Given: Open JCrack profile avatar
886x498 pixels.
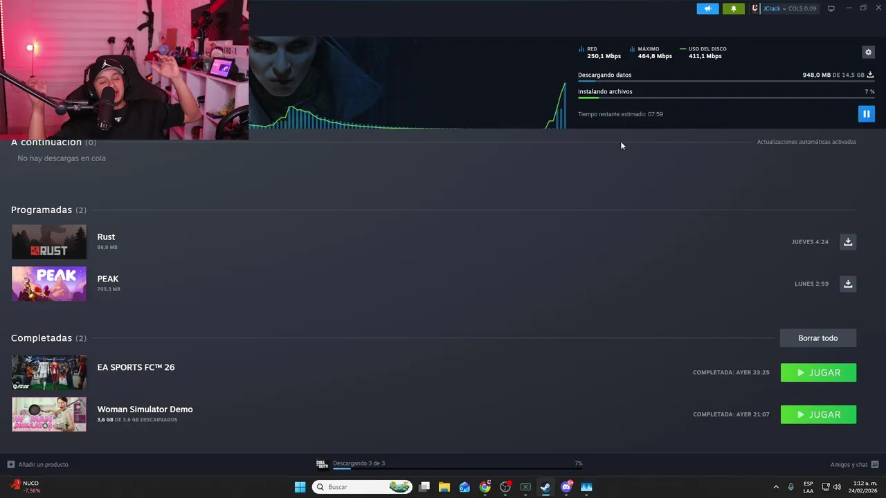Looking at the screenshot, I should point(755,8).
